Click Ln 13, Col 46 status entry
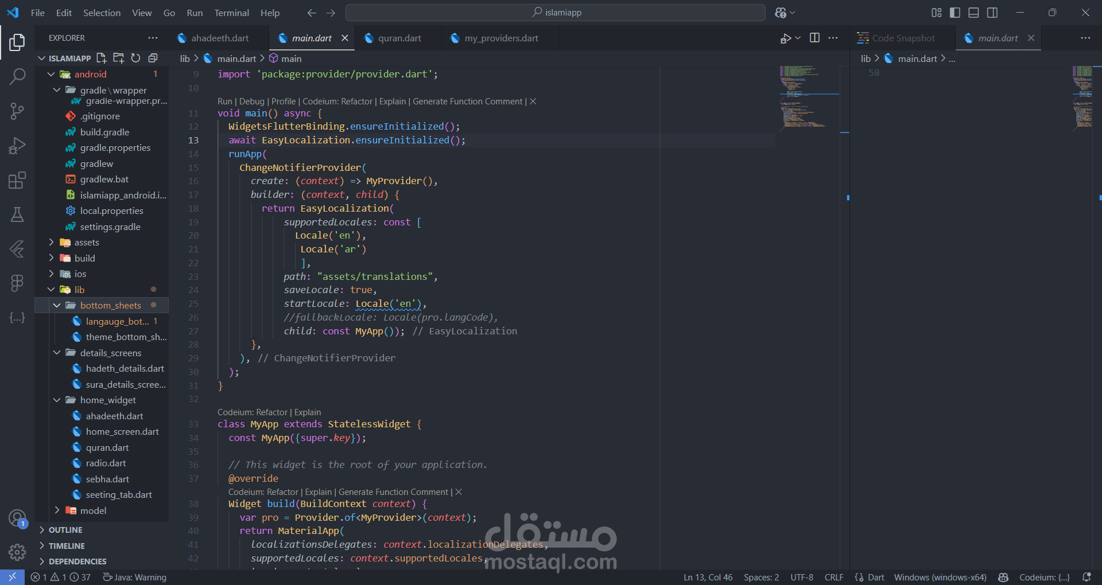This screenshot has width=1102, height=585. click(x=708, y=577)
